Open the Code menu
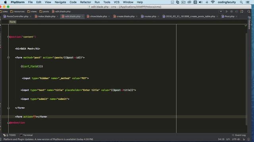 [73, 2]
